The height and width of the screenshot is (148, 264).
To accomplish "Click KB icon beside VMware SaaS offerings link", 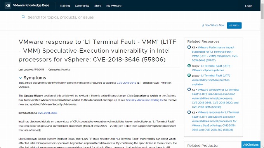I will point(189,112).
